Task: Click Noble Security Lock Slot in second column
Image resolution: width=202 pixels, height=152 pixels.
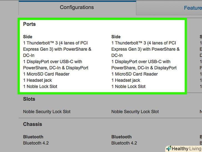Action: 135,112
